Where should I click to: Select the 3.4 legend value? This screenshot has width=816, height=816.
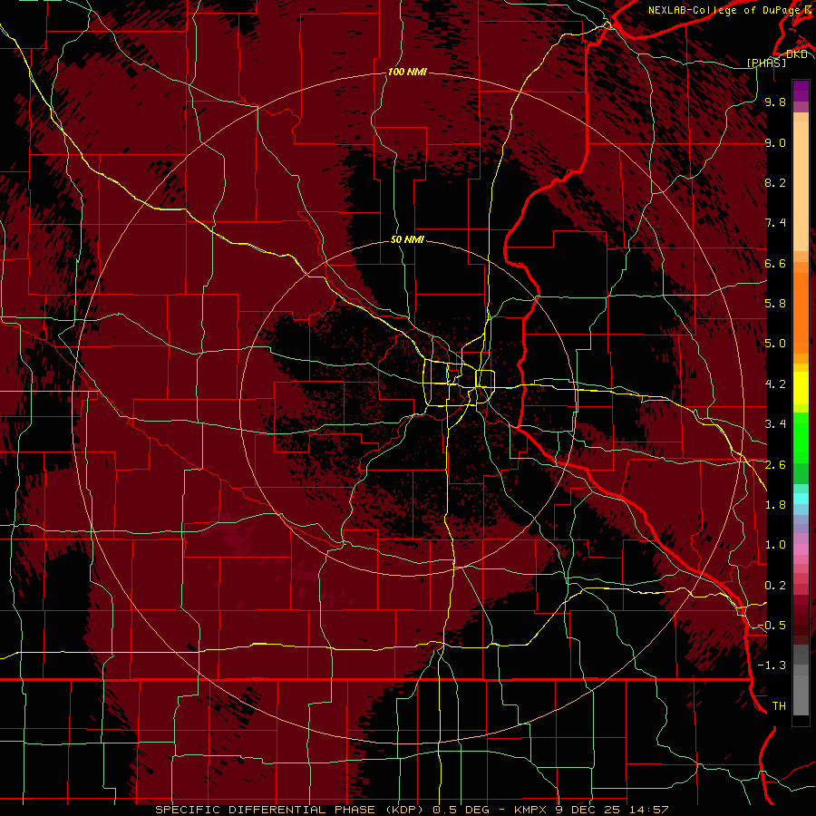[775, 424]
